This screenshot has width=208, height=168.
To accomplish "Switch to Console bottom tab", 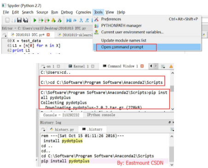I will [x=61, y=115].
